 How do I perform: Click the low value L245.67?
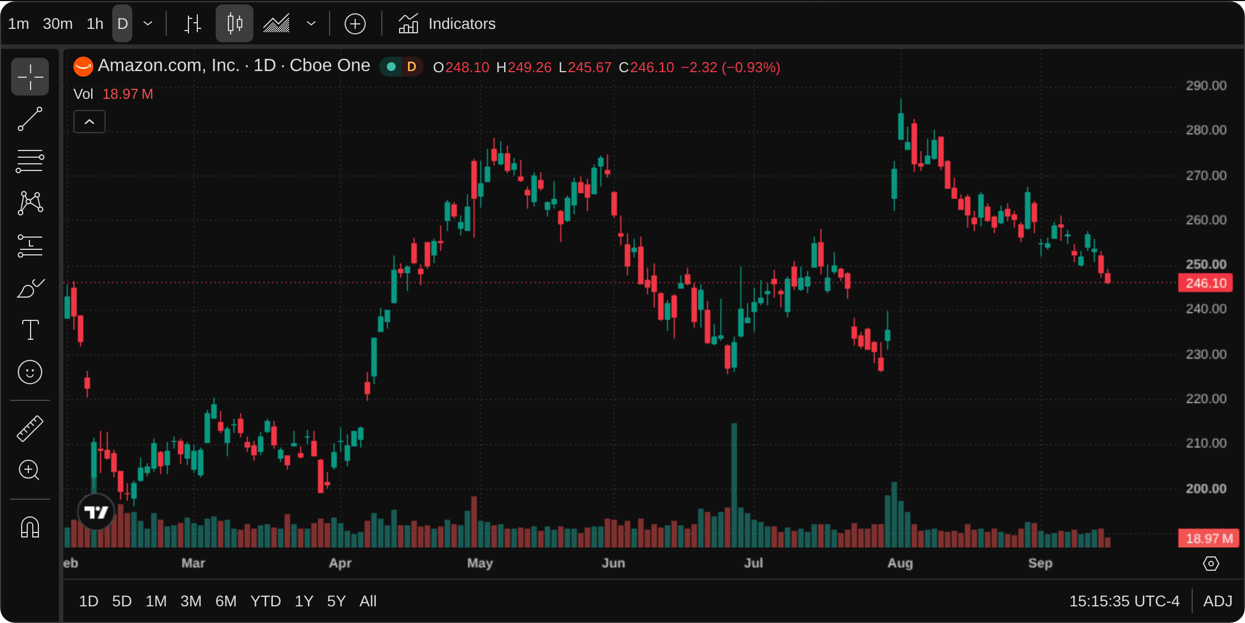(x=585, y=67)
